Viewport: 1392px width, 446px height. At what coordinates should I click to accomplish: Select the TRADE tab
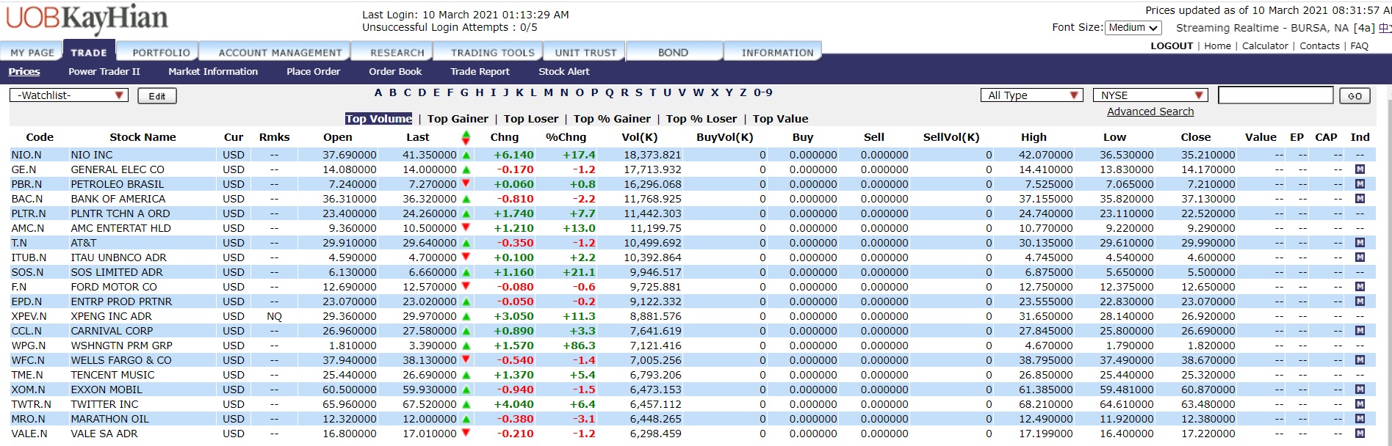tap(89, 53)
